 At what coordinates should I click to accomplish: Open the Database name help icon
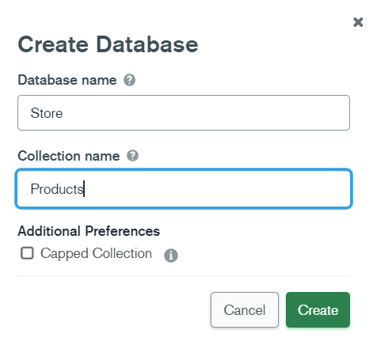point(129,80)
